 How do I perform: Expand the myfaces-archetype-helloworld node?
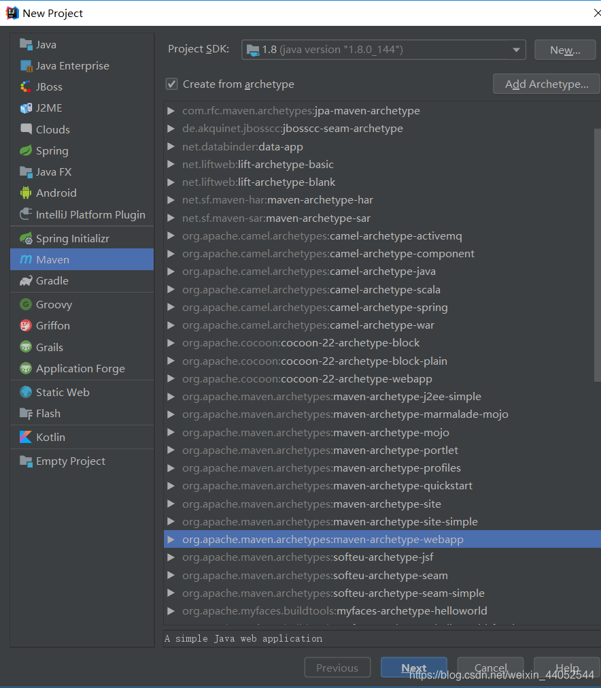[171, 611]
